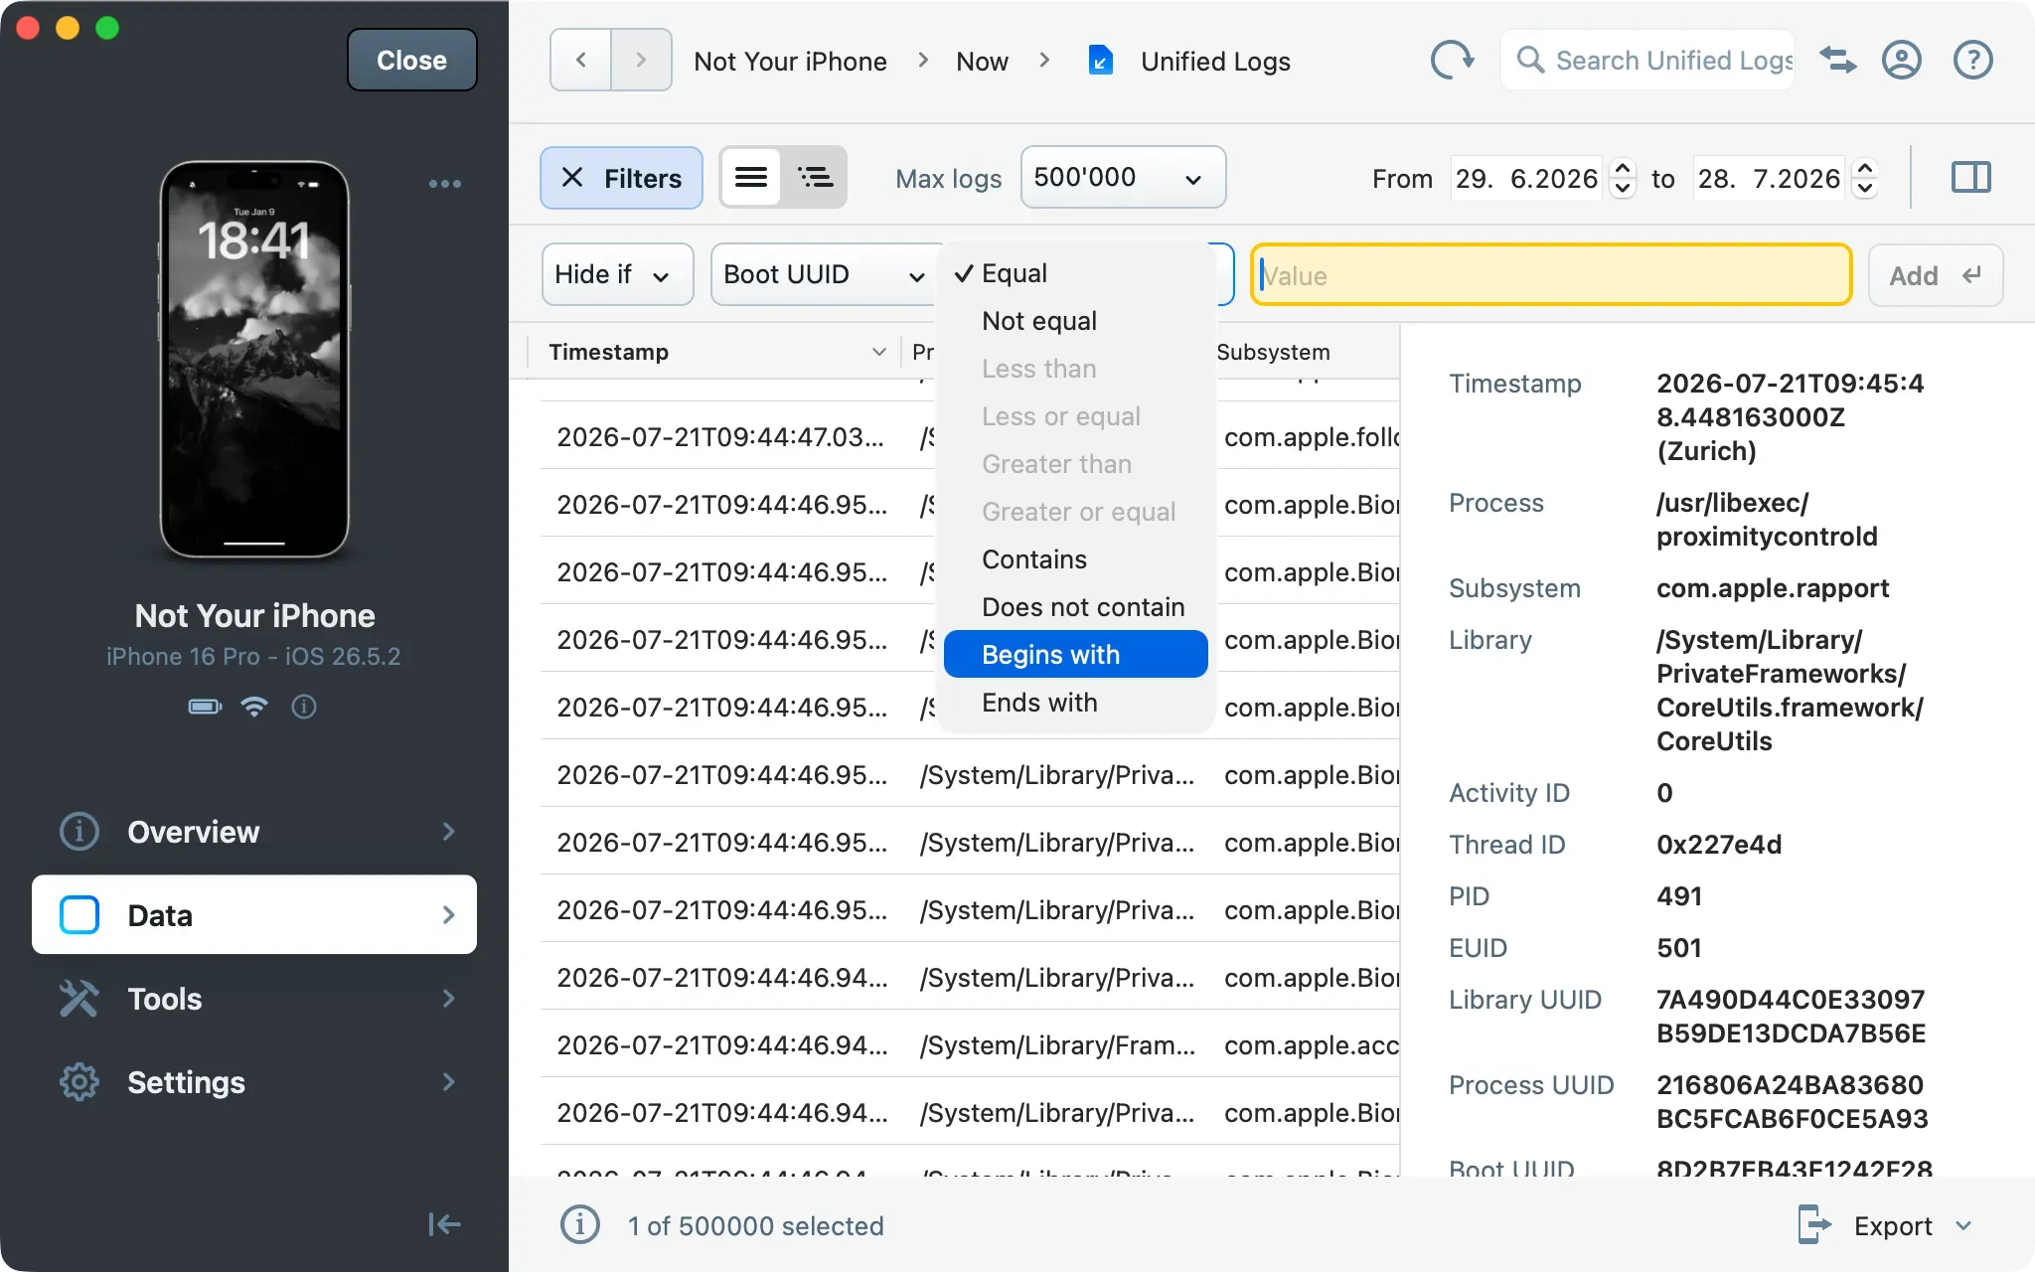Select log row 2026-07-21T09:44:47.03
The width and height of the screenshot is (2035, 1272).
(x=970, y=437)
